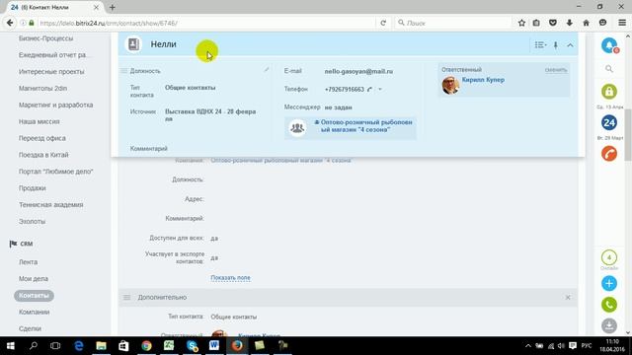Open Firefox downloads arrow

click(570, 23)
